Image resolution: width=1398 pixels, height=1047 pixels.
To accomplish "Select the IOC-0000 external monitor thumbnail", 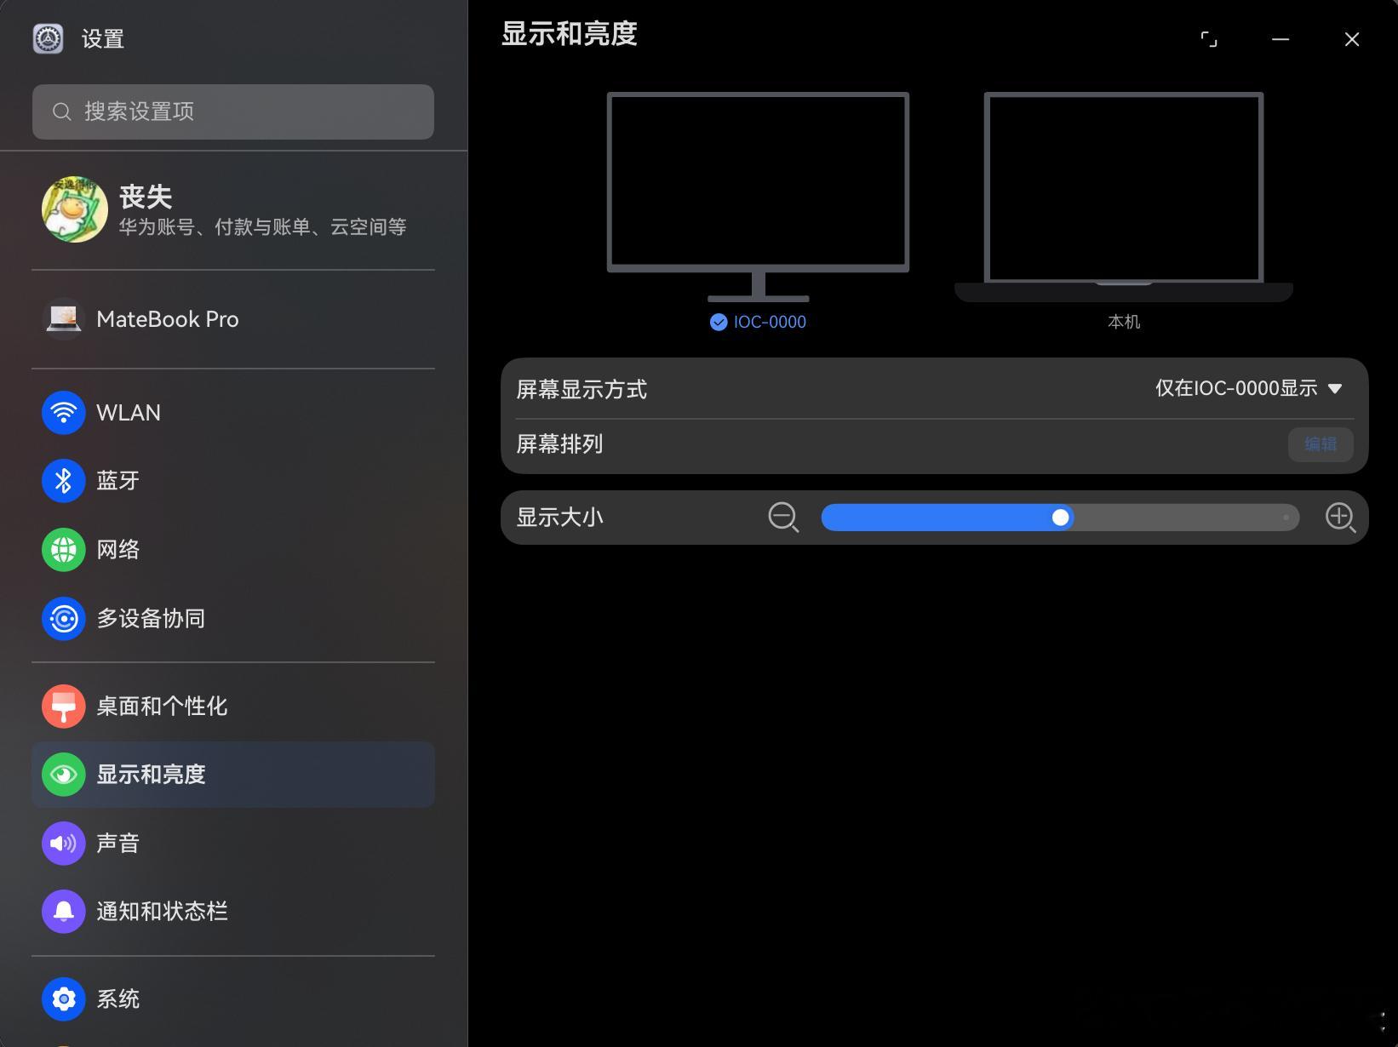I will coord(758,197).
